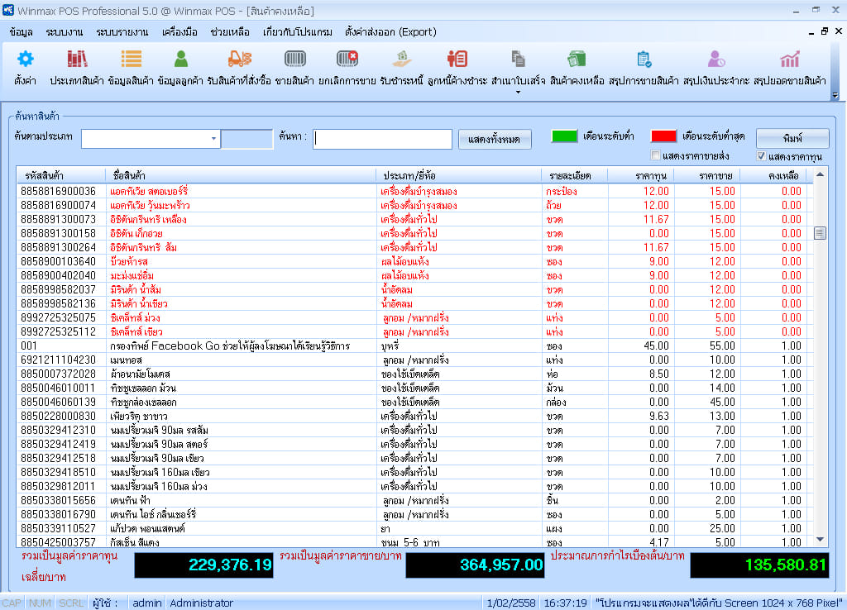
Task: Open ข้อมูลสินค้า product data icon
Action: 131,59
